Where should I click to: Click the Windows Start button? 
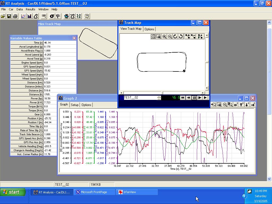pos(13,192)
